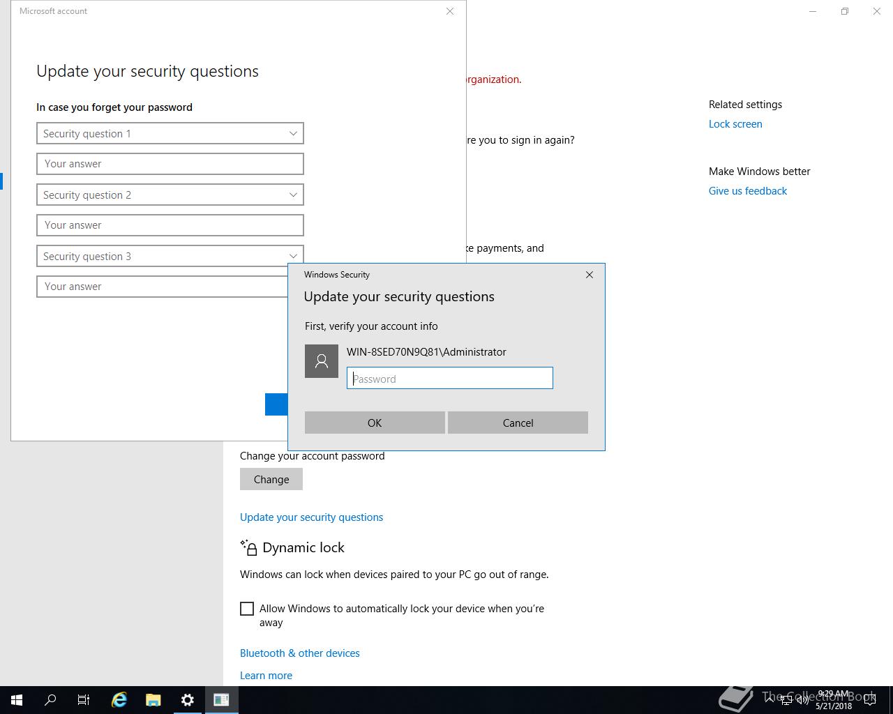Click the Dynamic lock heading
893x714 pixels.
(303, 548)
